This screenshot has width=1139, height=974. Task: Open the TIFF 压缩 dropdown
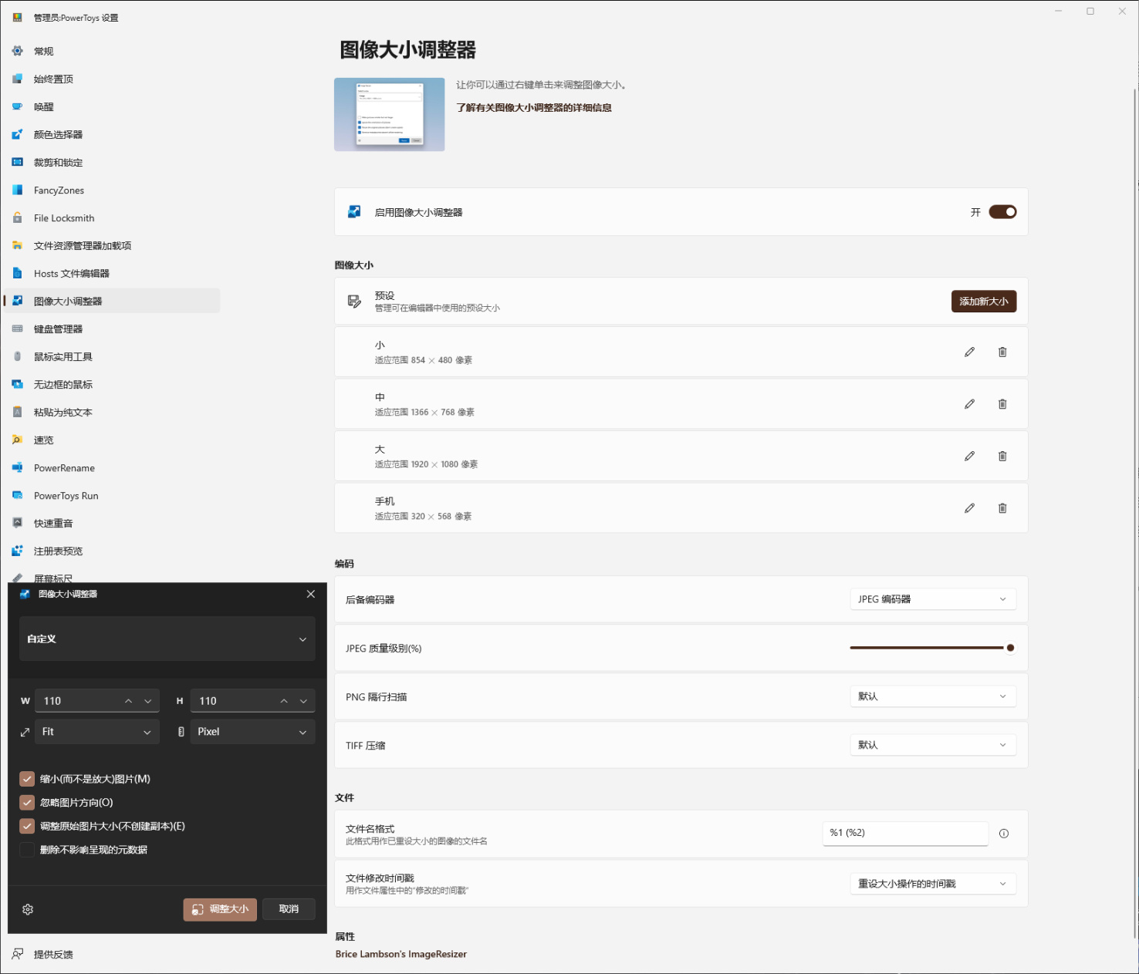[933, 745]
